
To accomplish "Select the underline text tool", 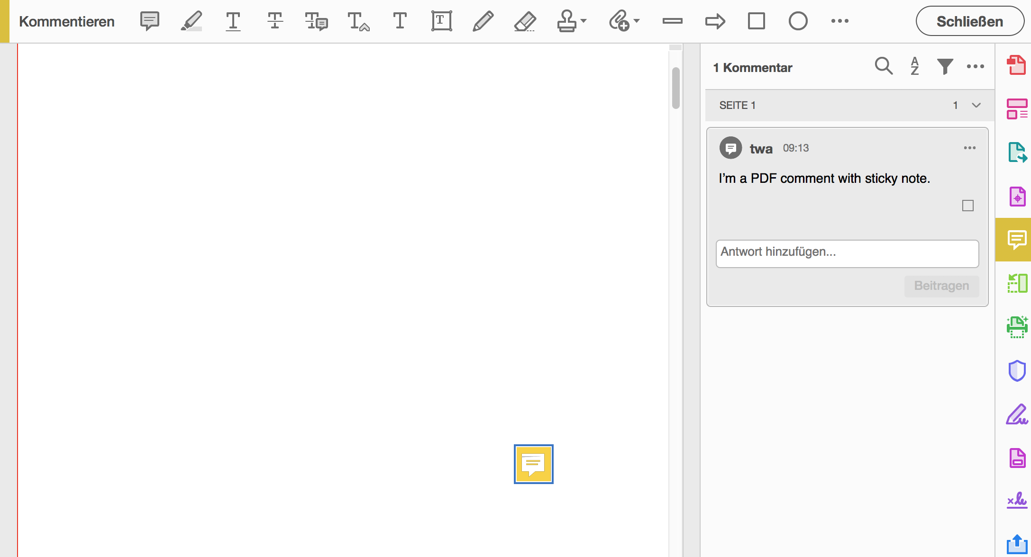I will (x=233, y=21).
